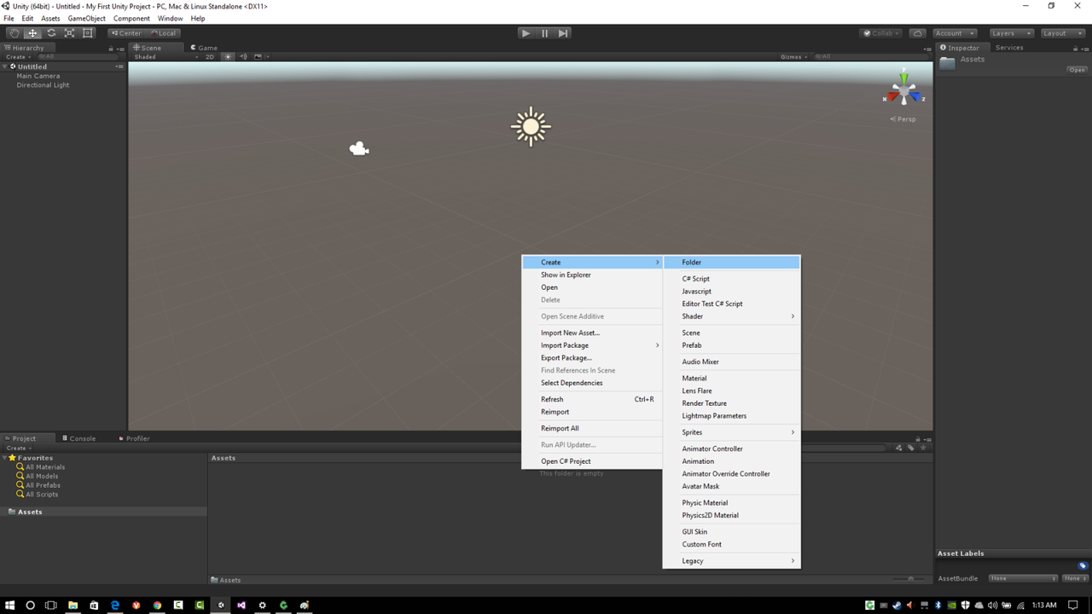1092x614 pixels.
Task: Toggle 2D scene view mode
Action: click(x=210, y=57)
